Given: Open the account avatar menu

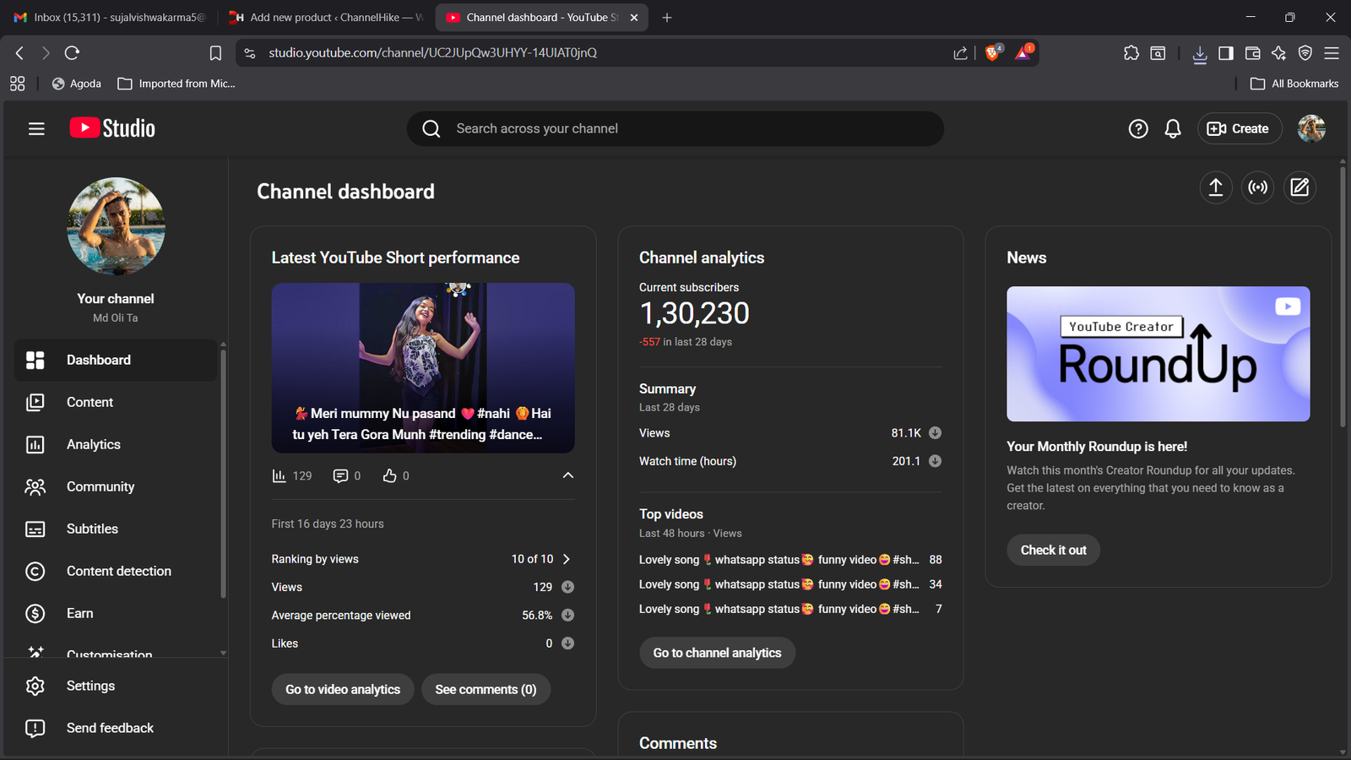Looking at the screenshot, I should [x=1310, y=128].
